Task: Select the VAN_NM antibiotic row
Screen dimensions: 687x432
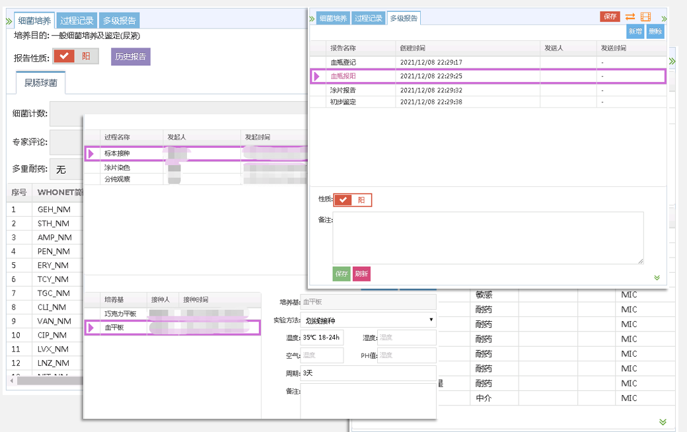Action: click(x=46, y=321)
